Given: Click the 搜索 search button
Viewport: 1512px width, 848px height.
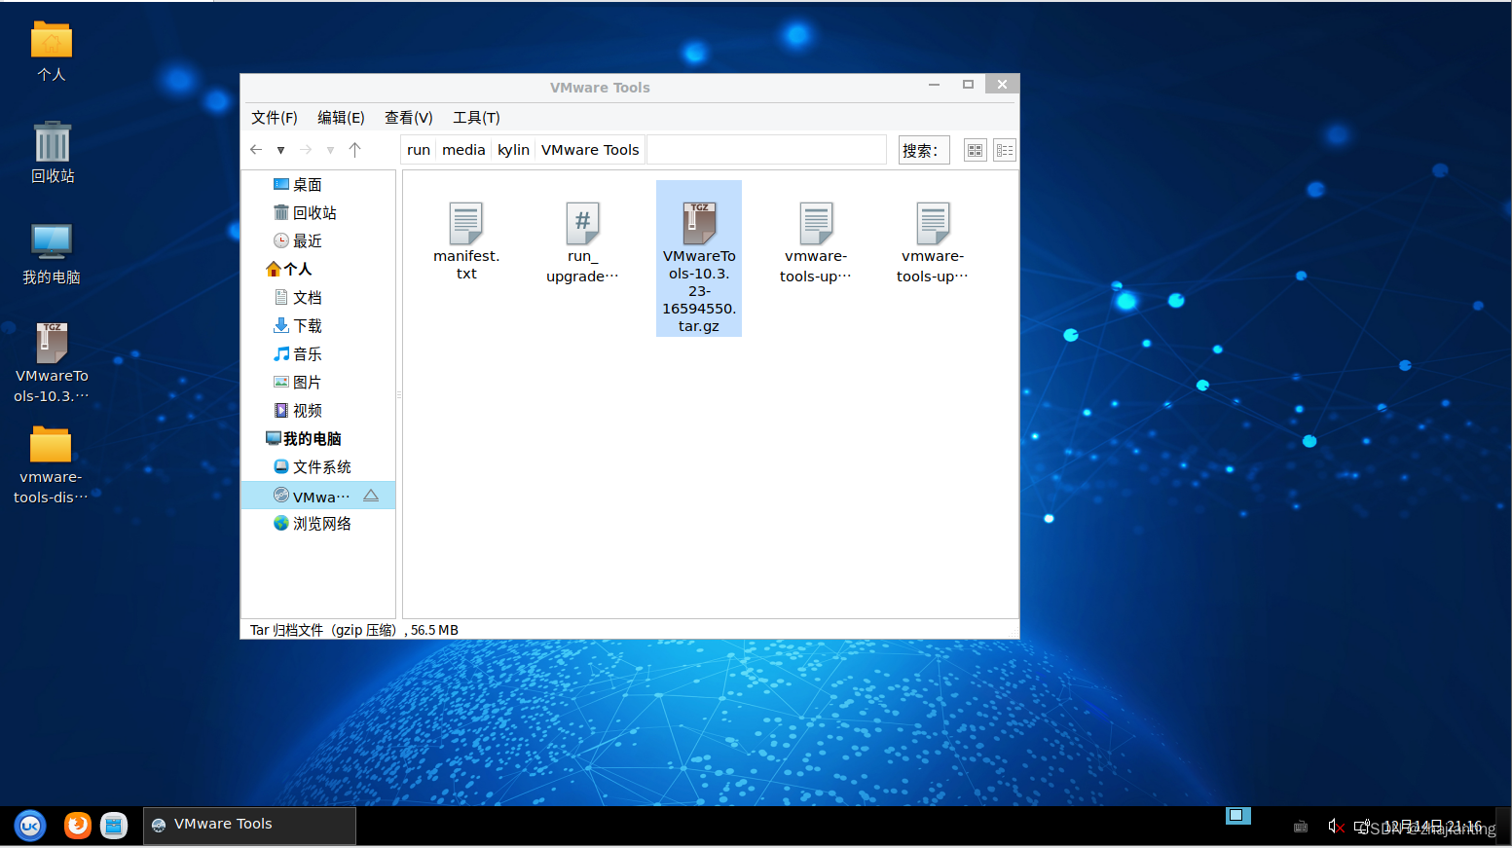Looking at the screenshot, I should tap(923, 150).
